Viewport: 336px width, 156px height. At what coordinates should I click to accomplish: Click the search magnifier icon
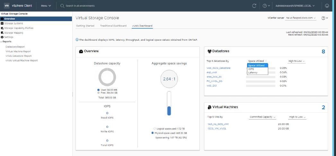62,6
